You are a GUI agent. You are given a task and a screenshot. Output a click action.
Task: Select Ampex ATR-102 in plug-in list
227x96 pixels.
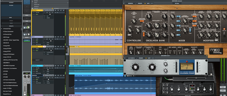7,57
